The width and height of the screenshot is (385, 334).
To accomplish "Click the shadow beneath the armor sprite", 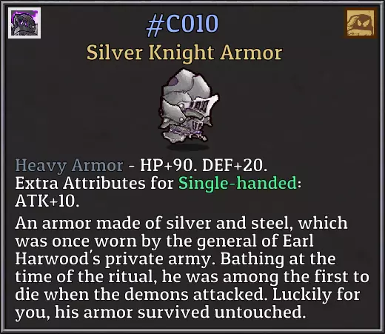I will (x=187, y=147).
